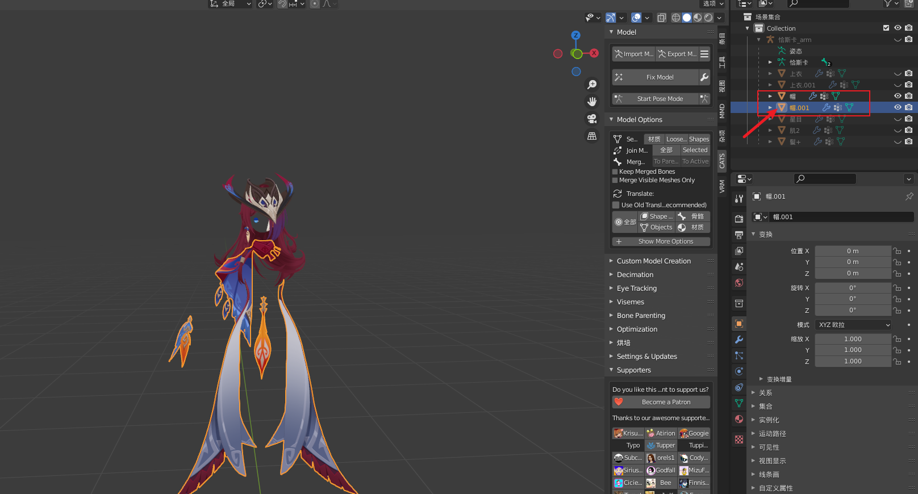Image resolution: width=918 pixels, height=494 pixels.
Task: Switch to the 视图 sidebar tab
Action: [x=722, y=86]
